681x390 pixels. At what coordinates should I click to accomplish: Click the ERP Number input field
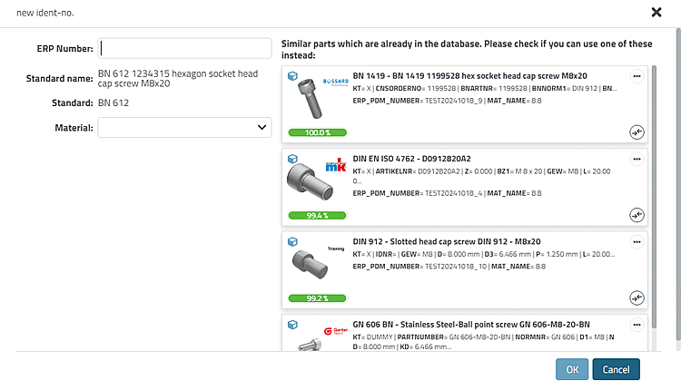click(x=184, y=48)
